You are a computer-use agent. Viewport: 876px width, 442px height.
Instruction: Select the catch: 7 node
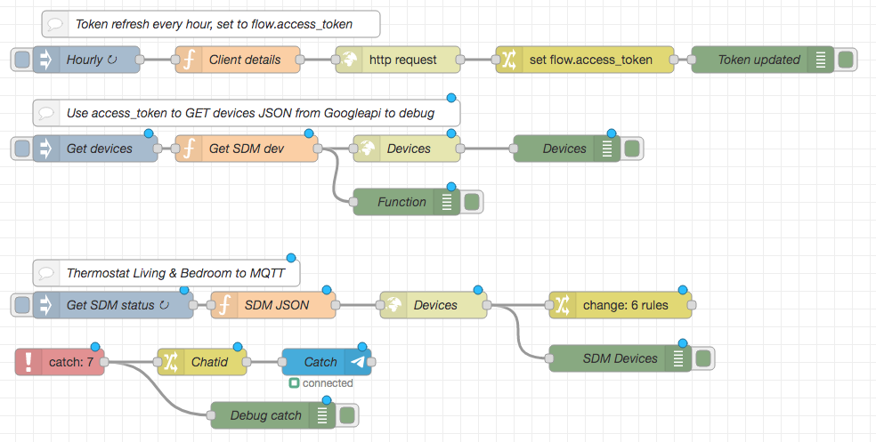coord(60,362)
